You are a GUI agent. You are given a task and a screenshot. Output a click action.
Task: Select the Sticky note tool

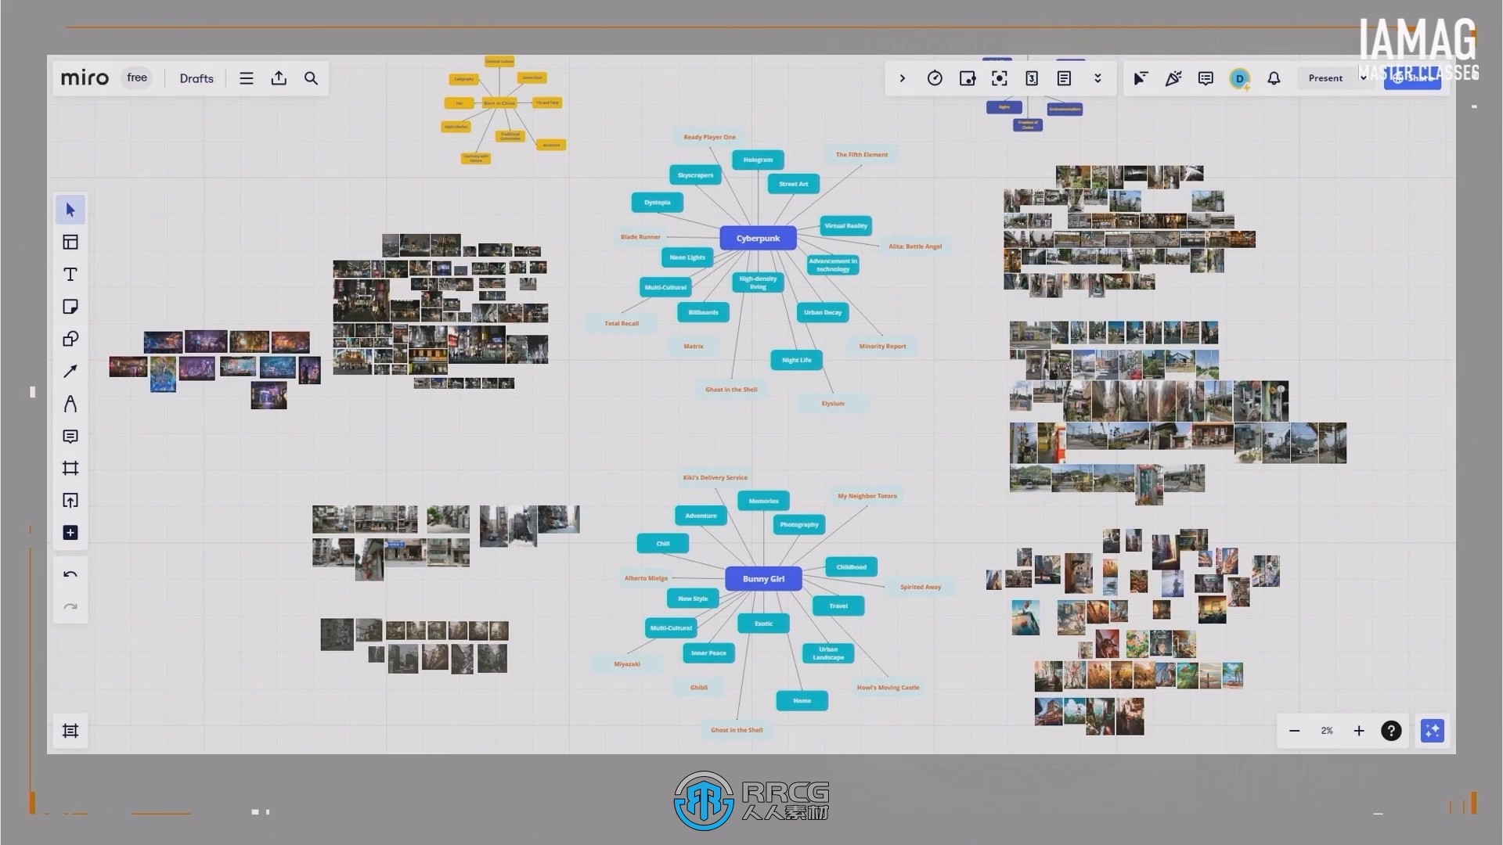70,307
